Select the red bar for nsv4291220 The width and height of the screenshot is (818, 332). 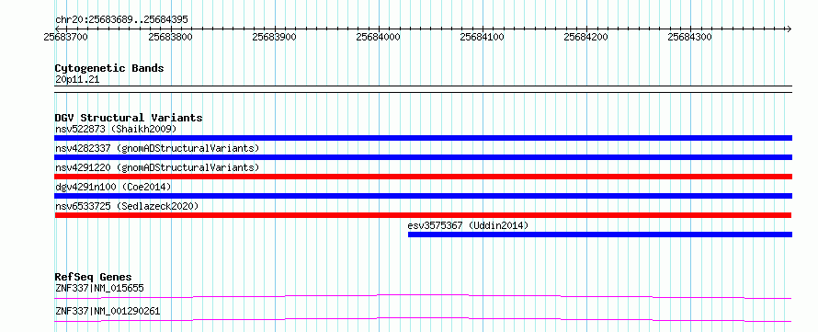click(x=423, y=177)
